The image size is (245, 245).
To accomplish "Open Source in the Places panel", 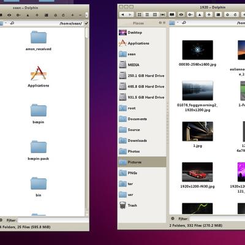I will [142, 130].
